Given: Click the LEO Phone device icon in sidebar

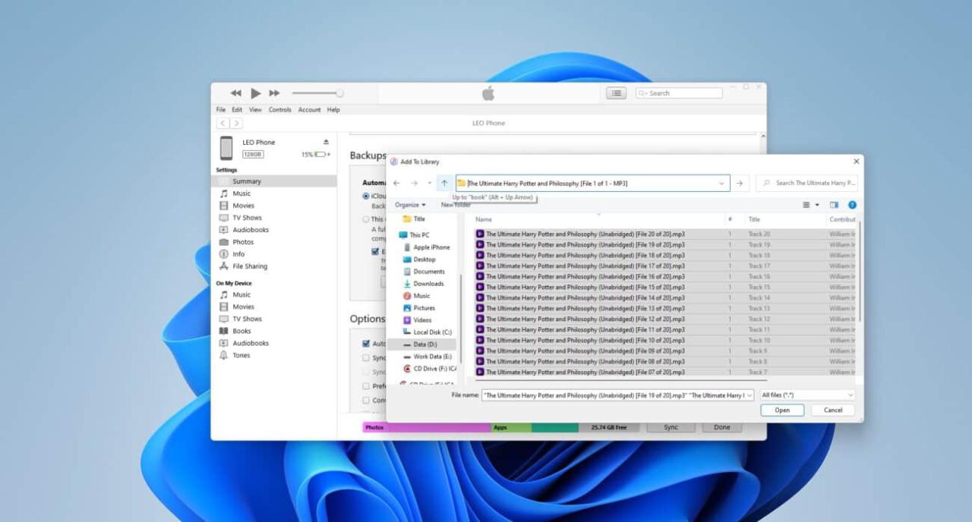Looking at the screenshot, I should (226, 148).
